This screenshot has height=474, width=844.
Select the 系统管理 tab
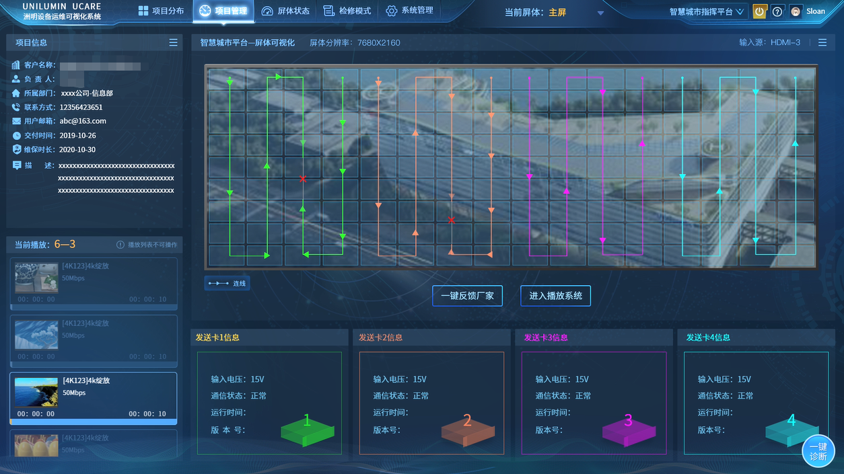[409, 11]
